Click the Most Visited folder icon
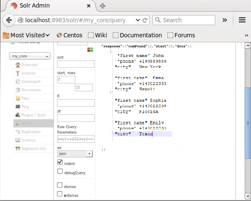 [x=6, y=36]
